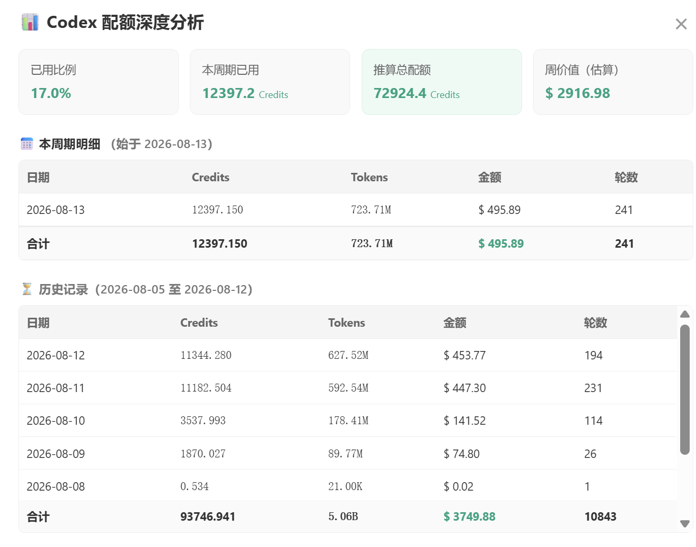696x547 pixels.
Task: Click the 11182. 504 credits value
Action: (x=206, y=388)
